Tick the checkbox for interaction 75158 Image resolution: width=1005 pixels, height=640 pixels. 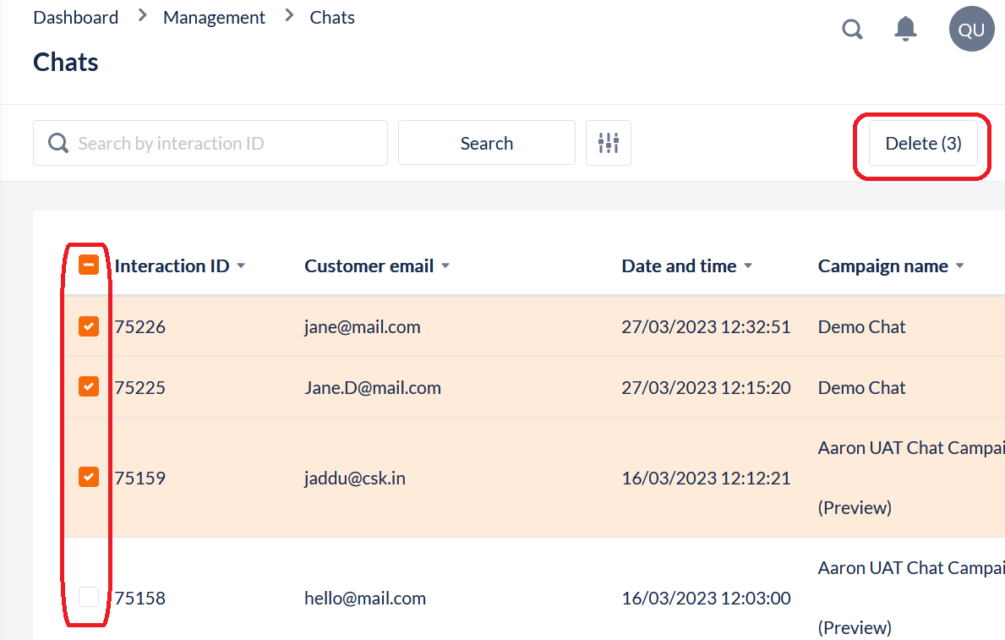click(x=89, y=598)
